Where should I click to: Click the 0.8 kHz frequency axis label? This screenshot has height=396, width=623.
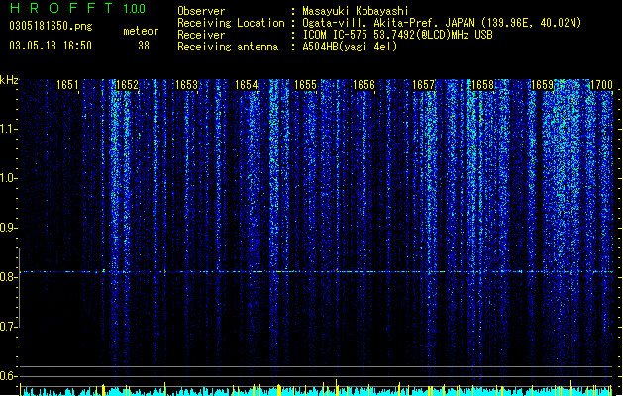(8, 277)
